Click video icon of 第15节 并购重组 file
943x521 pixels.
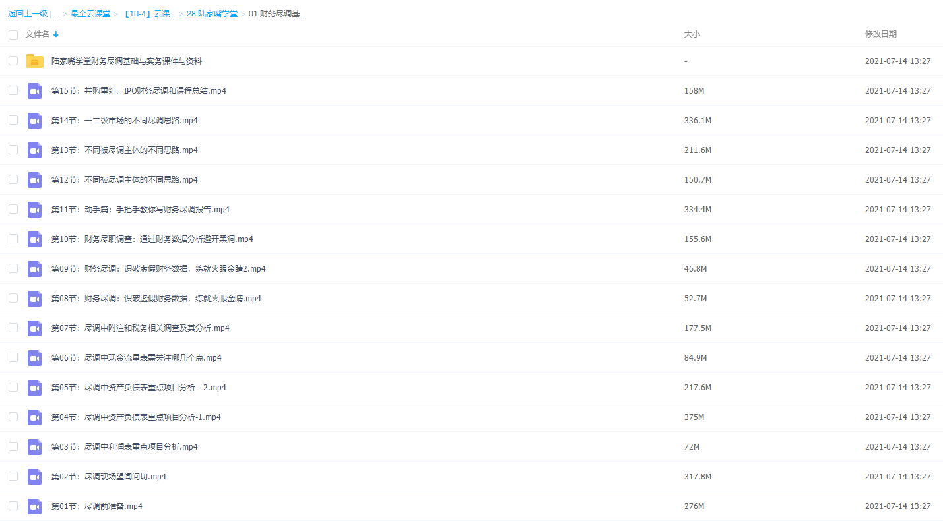tap(35, 91)
